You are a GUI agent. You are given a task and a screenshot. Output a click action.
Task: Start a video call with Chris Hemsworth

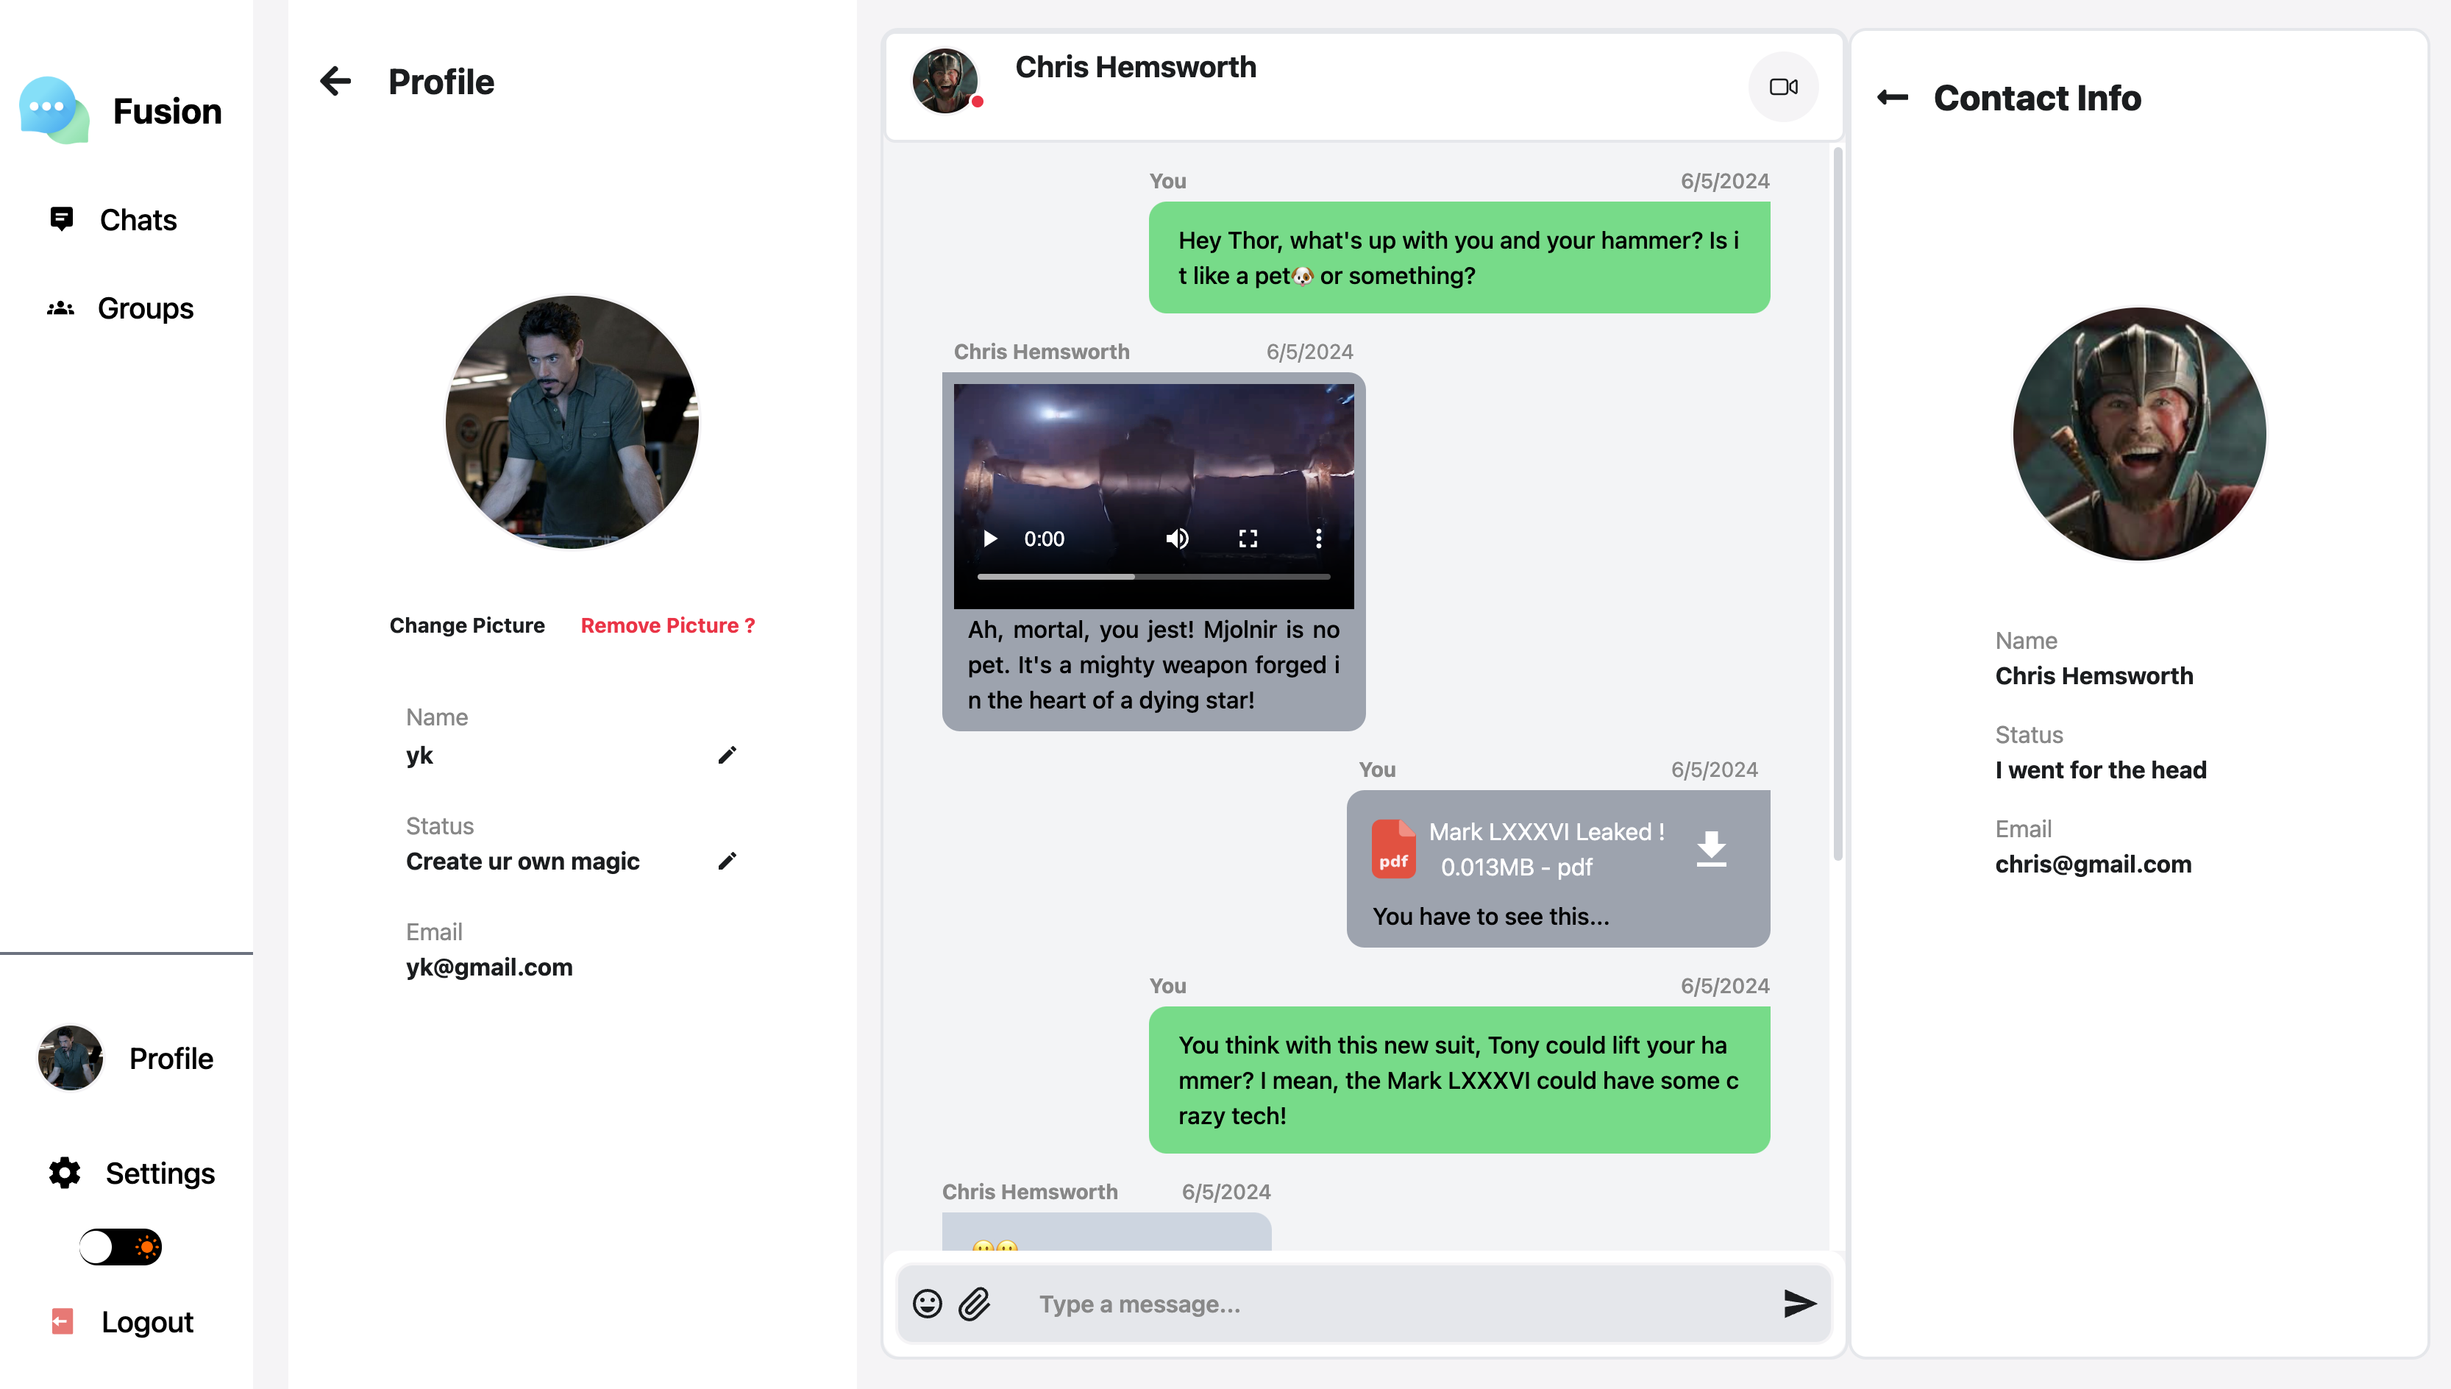click(1782, 87)
